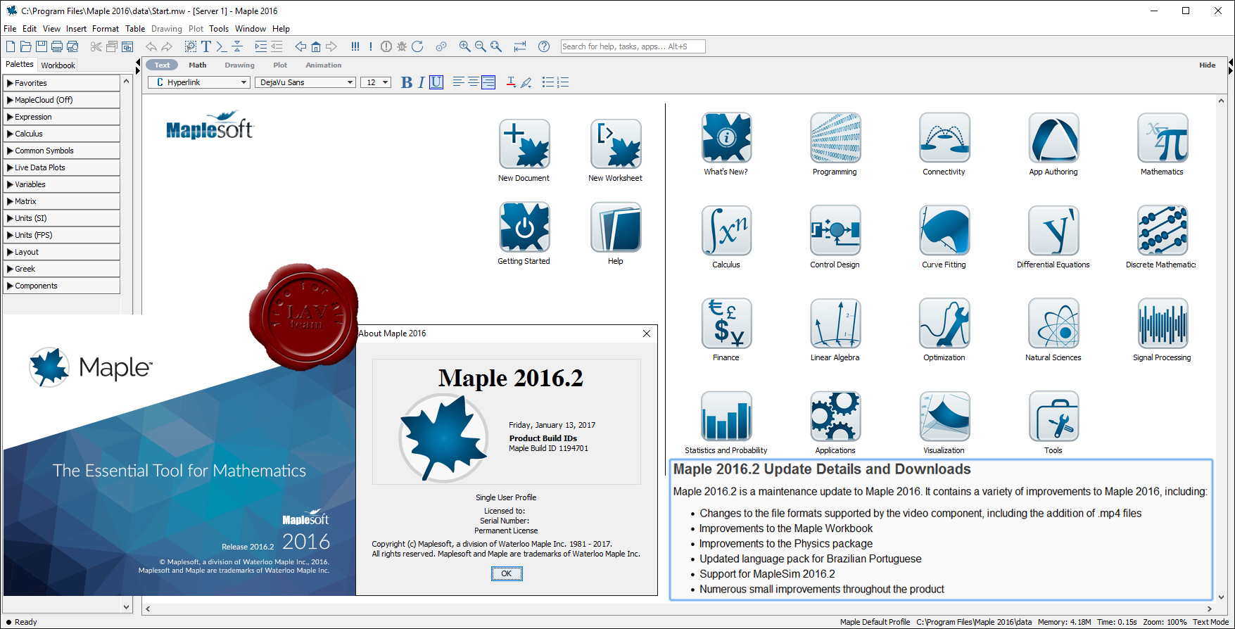Open the Hyperlink style dropdown
The image size is (1235, 629).
[199, 82]
